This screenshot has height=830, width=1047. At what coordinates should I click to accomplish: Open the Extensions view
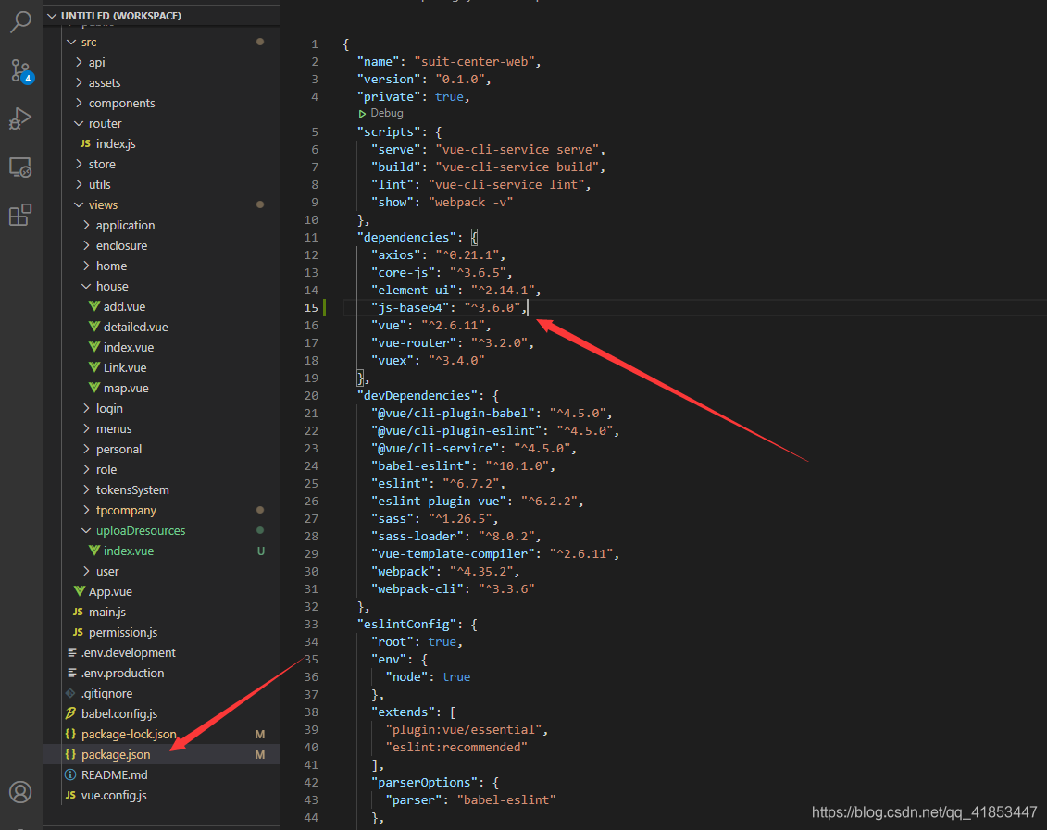point(20,215)
